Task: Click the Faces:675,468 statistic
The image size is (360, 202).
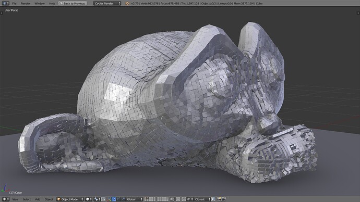Action: tap(170, 4)
